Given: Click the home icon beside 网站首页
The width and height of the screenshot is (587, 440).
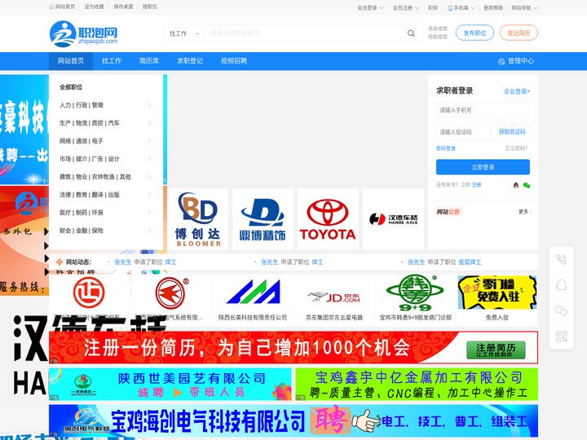Looking at the screenshot, I should click(x=51, y=7).
